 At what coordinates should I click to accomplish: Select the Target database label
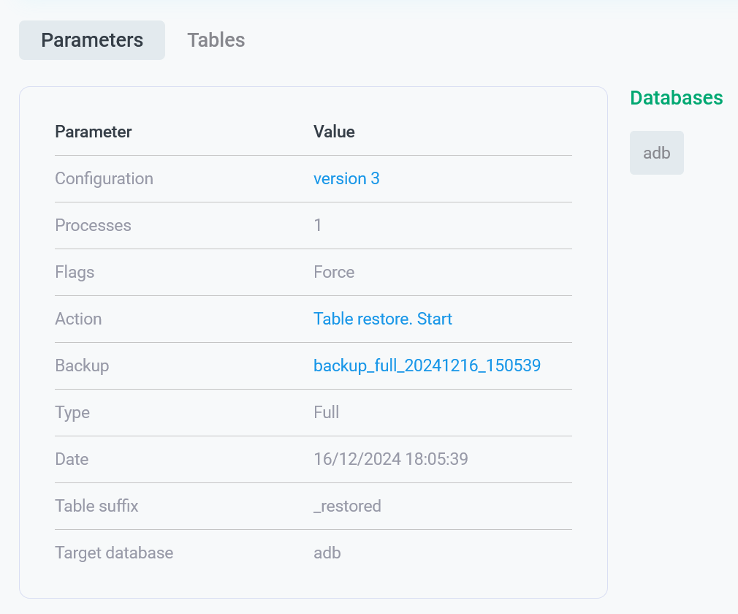point(114,553)
